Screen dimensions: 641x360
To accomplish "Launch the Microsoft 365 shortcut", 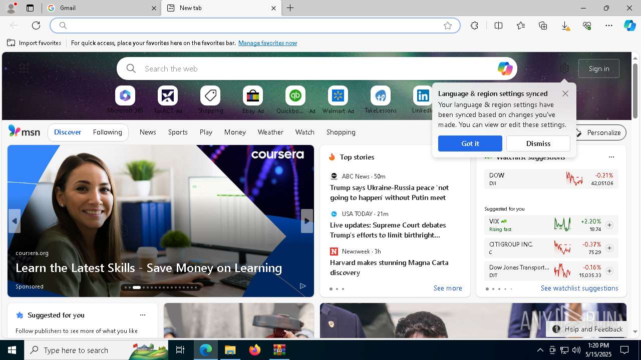I will point(125,99).
